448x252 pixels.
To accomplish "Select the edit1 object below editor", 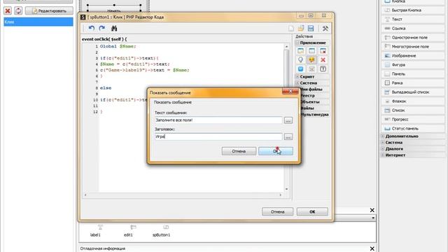I will [128, 231].
